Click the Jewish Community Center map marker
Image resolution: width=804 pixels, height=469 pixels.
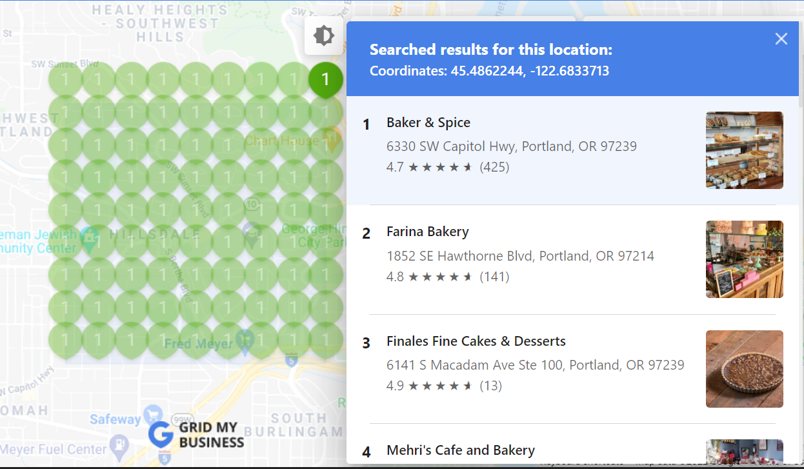(x=89, y=236)
